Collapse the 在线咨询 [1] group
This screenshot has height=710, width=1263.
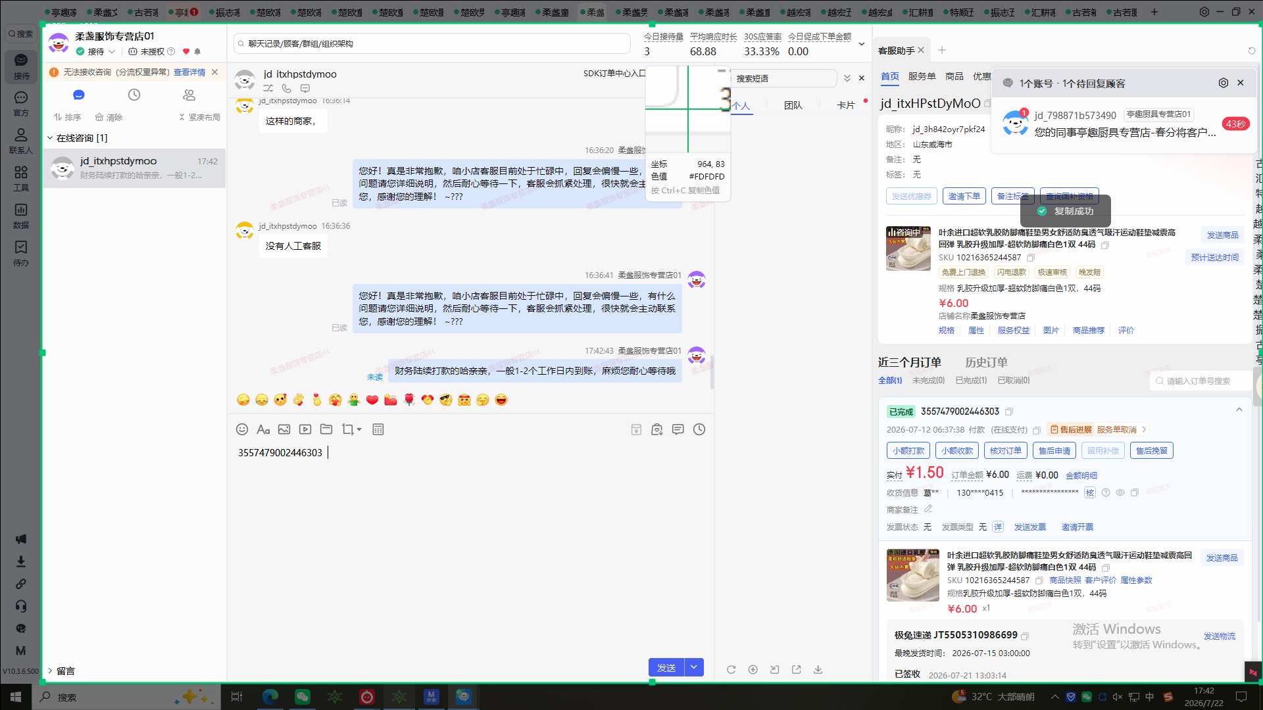coord(50,138)
